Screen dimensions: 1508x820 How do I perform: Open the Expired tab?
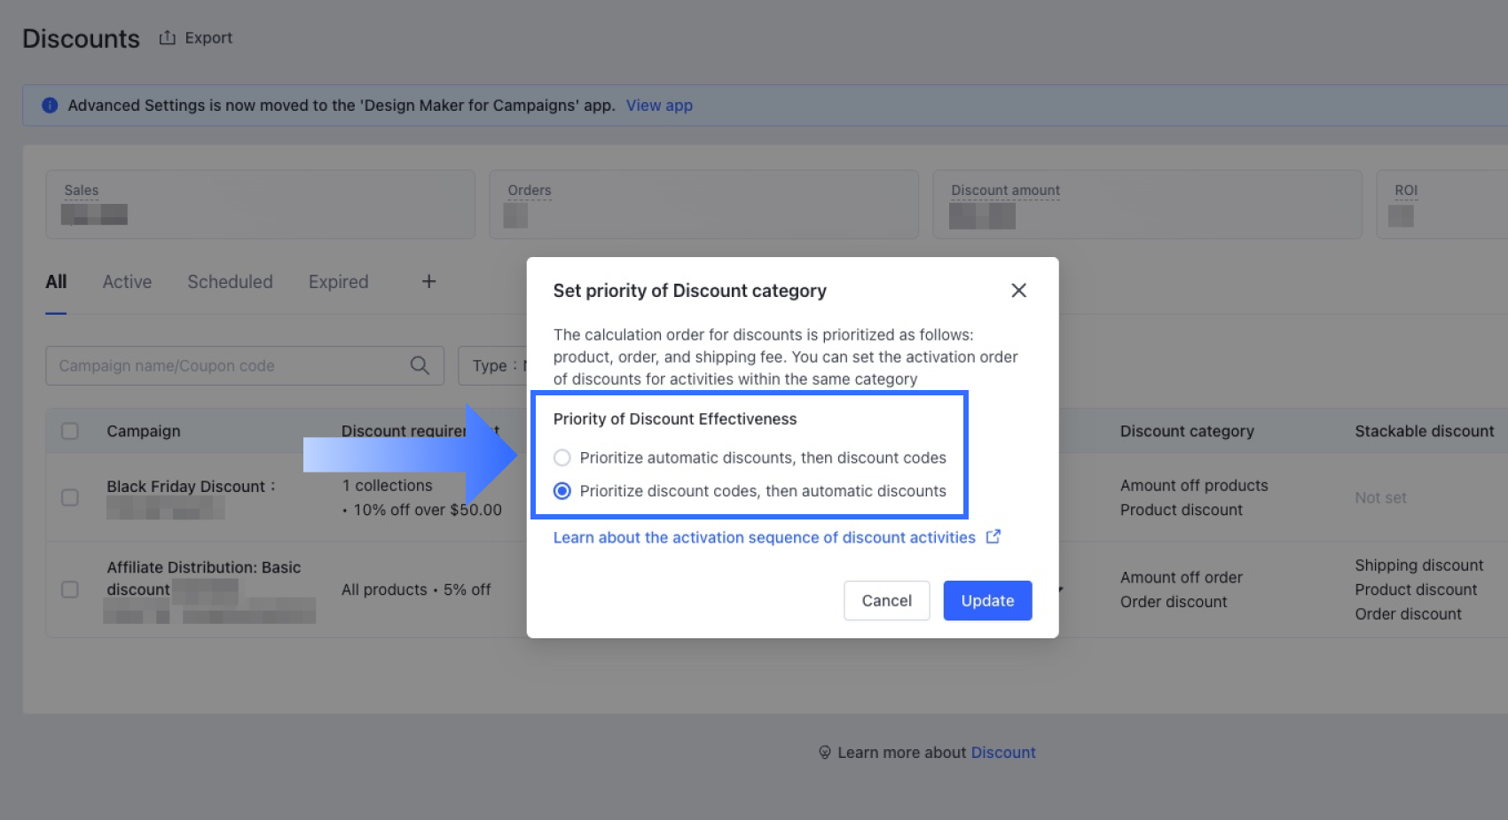[338, 282]
